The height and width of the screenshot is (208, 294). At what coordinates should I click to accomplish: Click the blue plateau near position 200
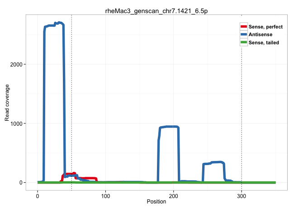pyautogui.click(x=170, y=127)
